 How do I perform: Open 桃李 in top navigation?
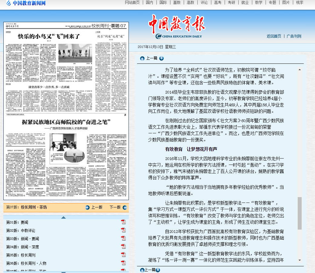[x=300, y=3]
